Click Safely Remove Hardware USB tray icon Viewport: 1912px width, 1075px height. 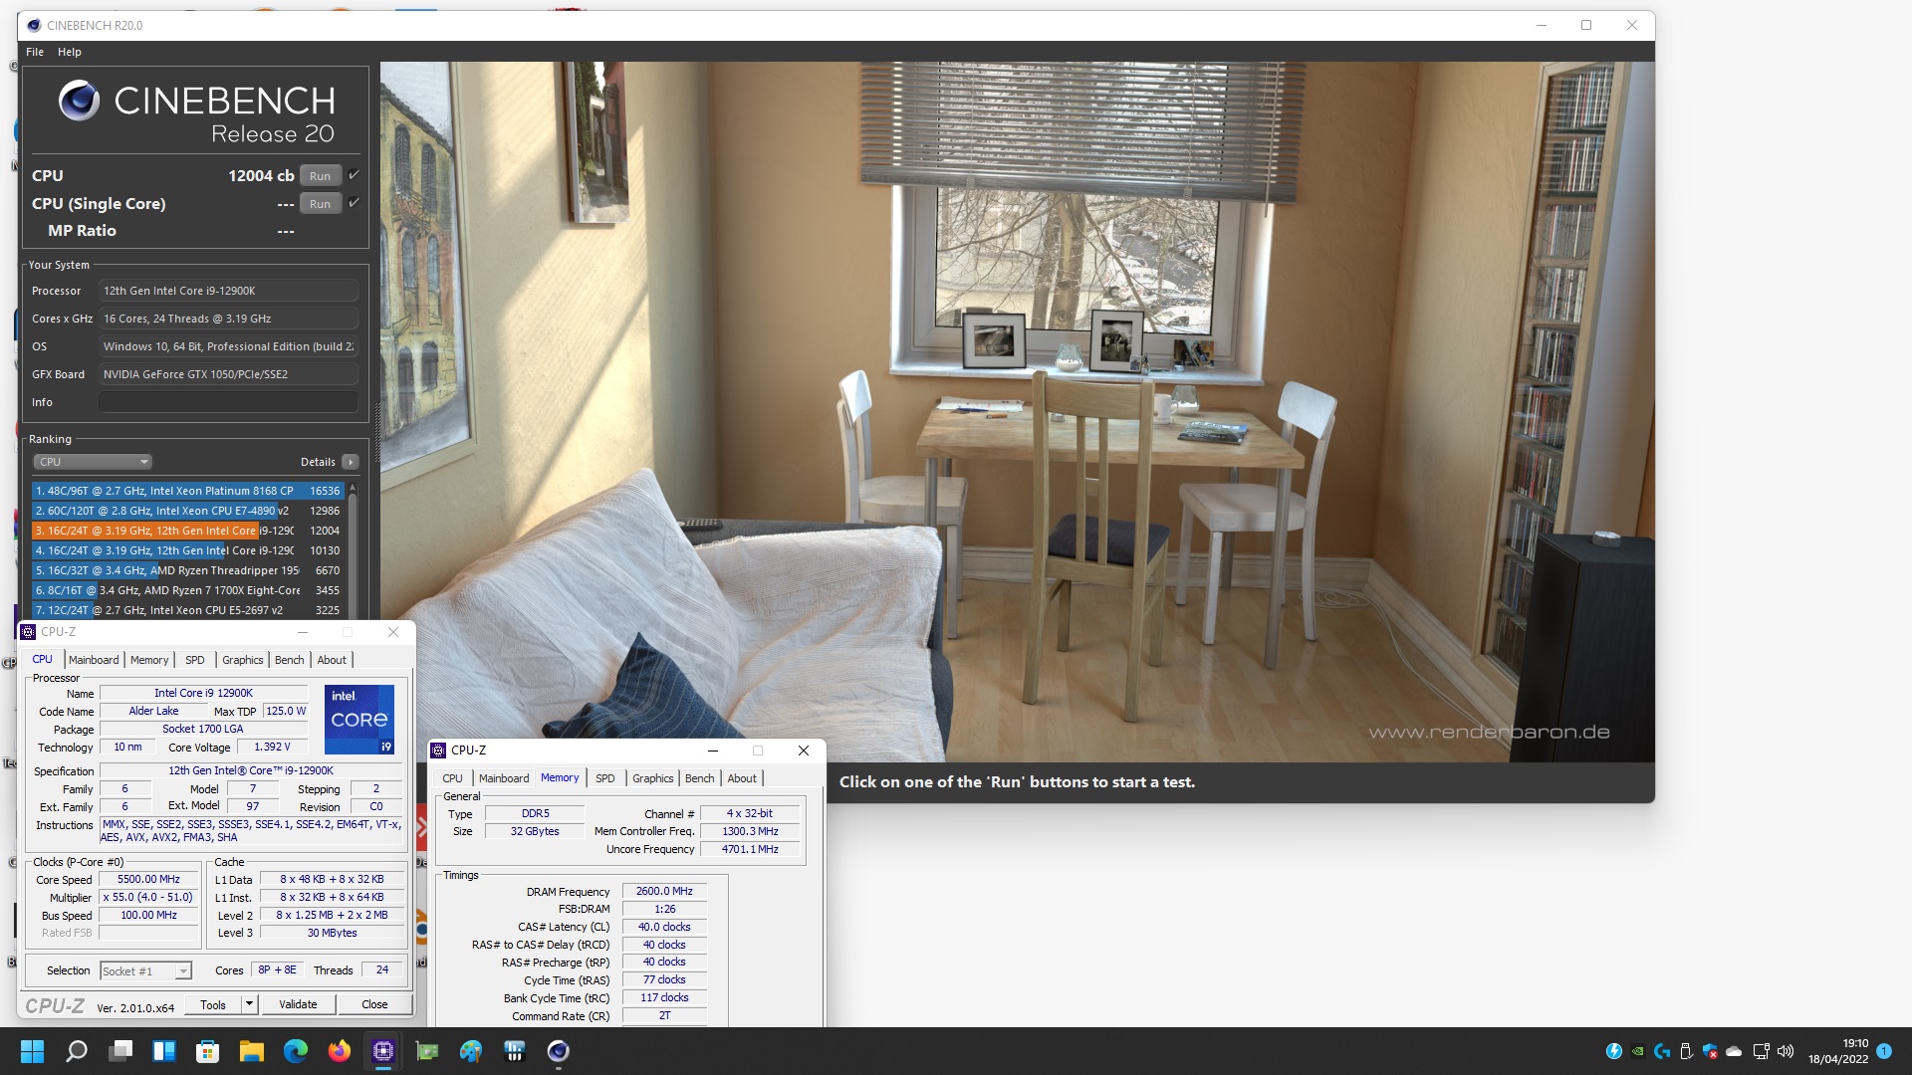[x=1686, y=1051]
